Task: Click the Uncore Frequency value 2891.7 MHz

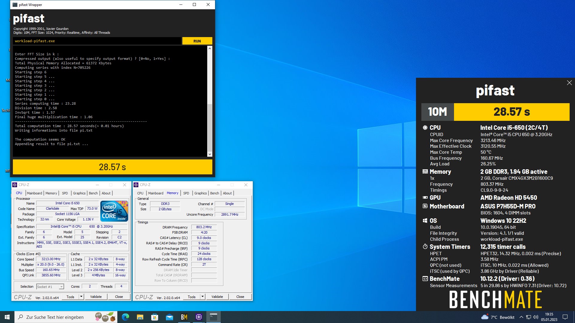Action: pos(230,214)
